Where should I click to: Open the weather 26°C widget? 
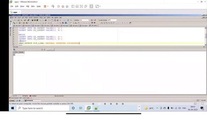[149, 108]
